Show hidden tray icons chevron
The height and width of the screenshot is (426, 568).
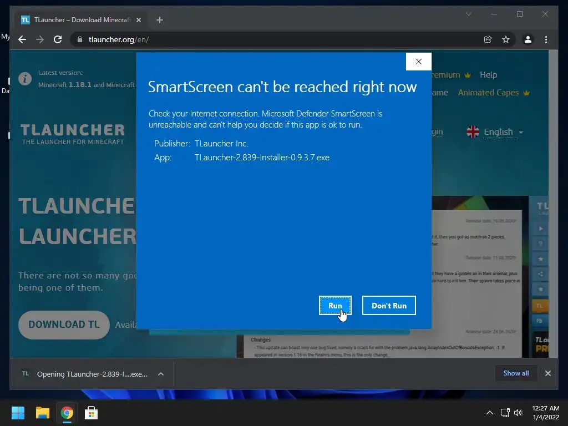(489, 413)
